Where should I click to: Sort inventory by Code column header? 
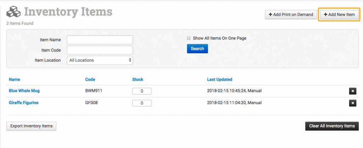point(90,79)
